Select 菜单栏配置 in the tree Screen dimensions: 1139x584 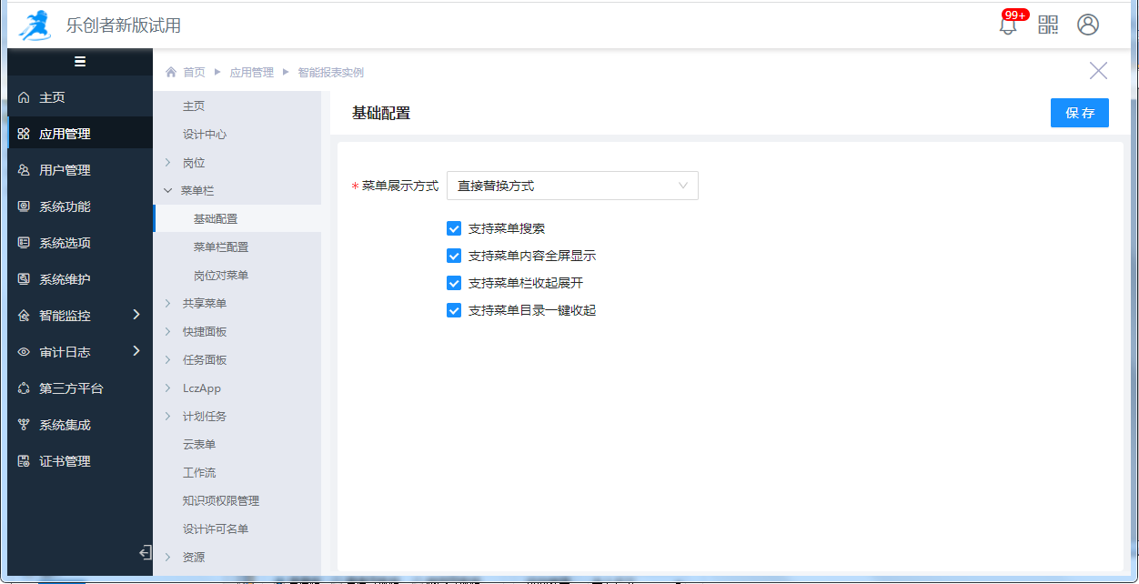[x=221, y=247]
